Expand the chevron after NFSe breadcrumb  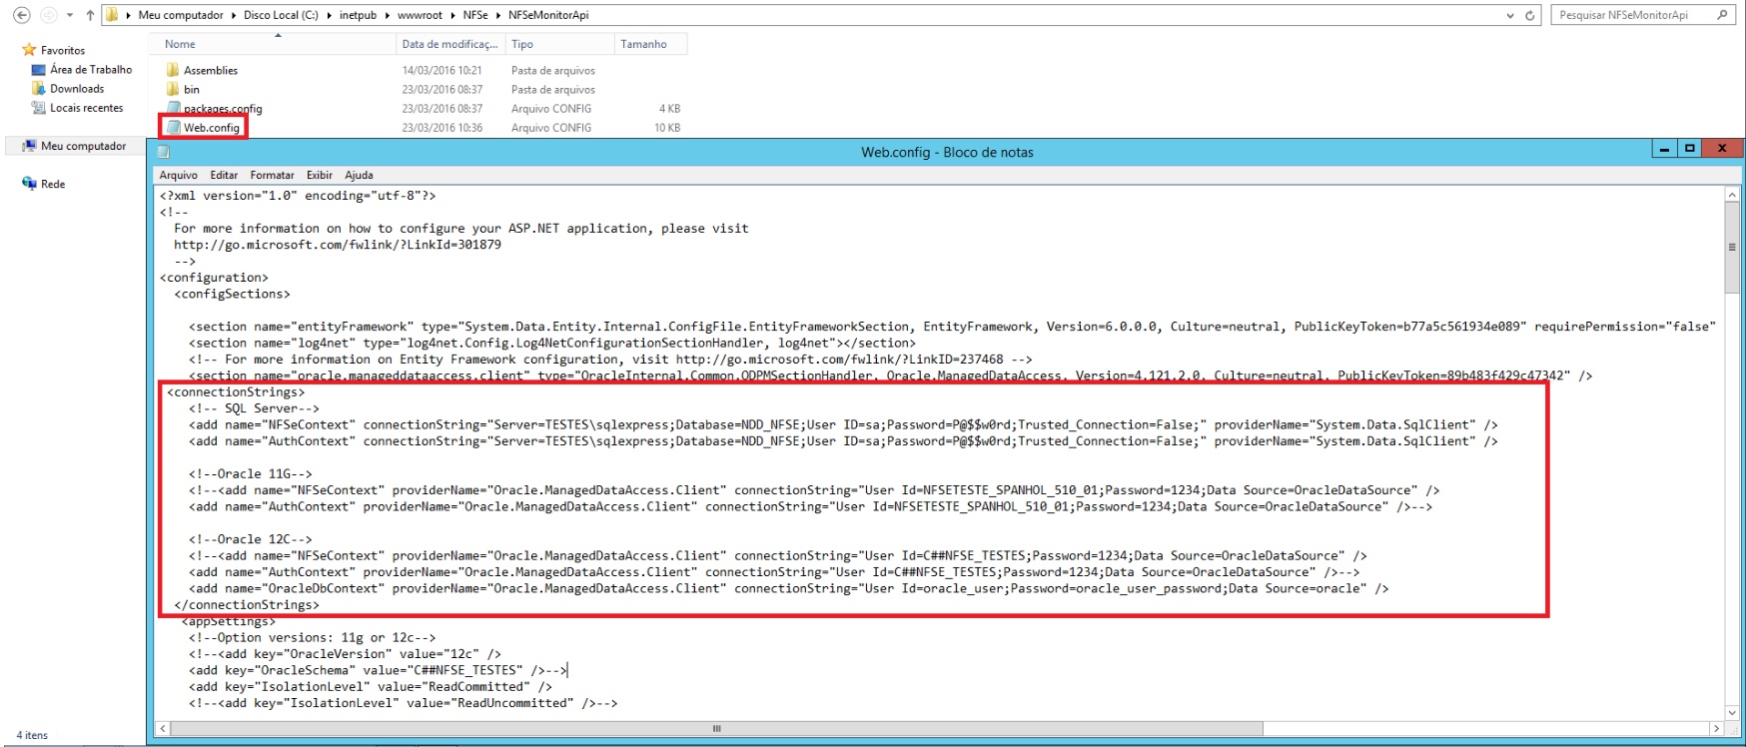498,15
